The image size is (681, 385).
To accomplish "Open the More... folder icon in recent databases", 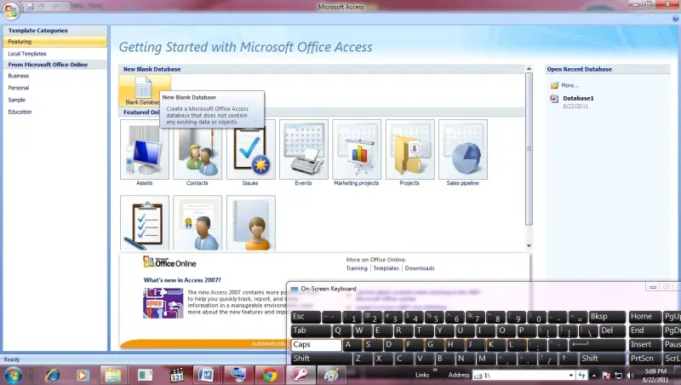I will click(x=555, y=85).
